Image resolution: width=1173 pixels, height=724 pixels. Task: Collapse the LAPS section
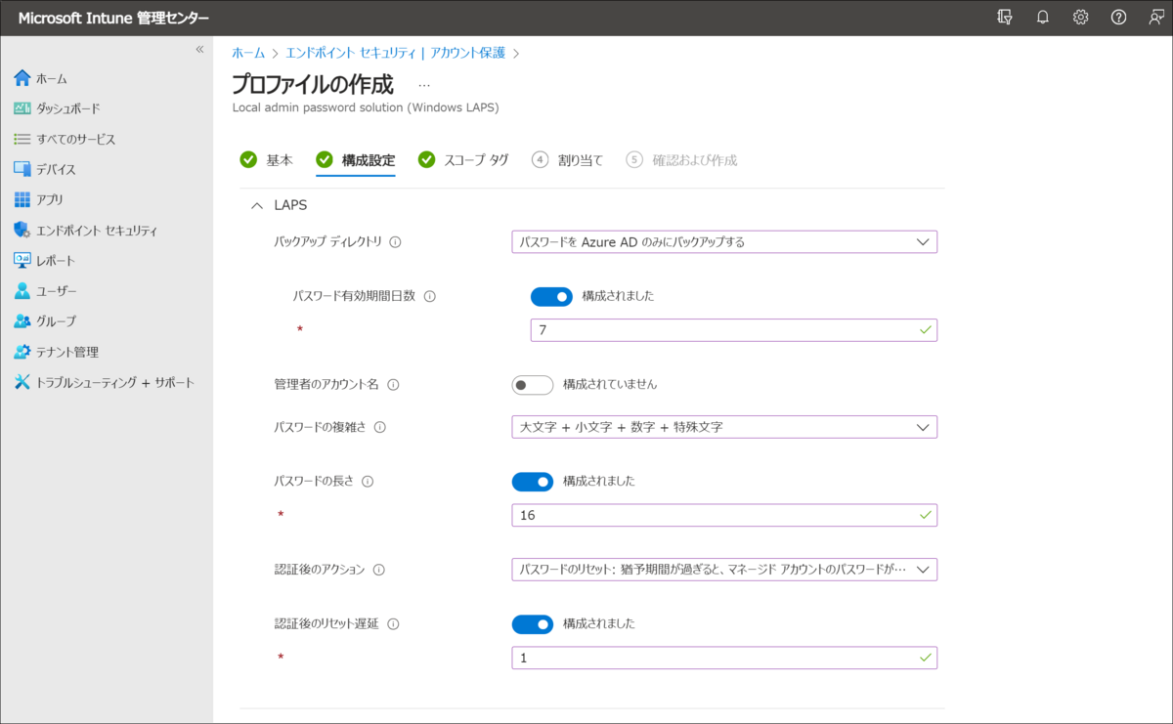[257, 205]
